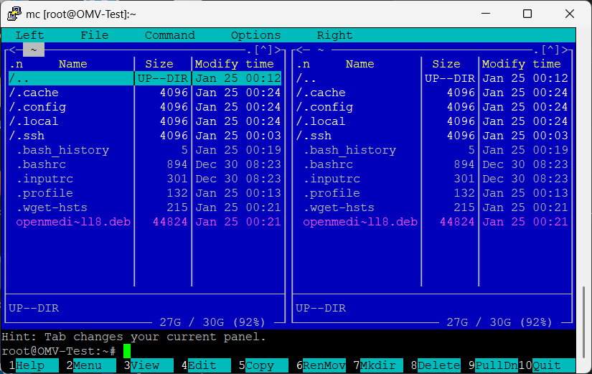Click the 8Delete function key
This screenshot has width=592, height=374.
point(436,365)
